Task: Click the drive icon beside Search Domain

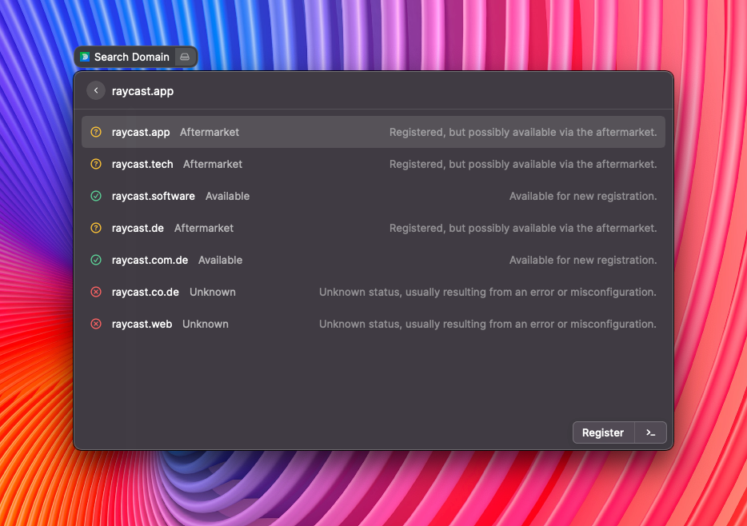Action: [185, 57]
